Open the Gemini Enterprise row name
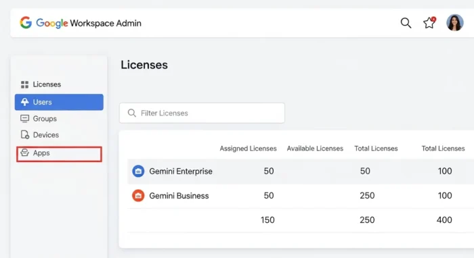This screenshot has width=474, height=258. pyautogui.click(x=181, y=171)
